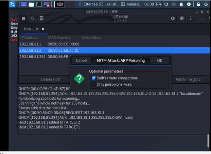Click MAC address 00:50:56:C0:00:08
This screenshot has width=211, height=154.
[64, 44]
